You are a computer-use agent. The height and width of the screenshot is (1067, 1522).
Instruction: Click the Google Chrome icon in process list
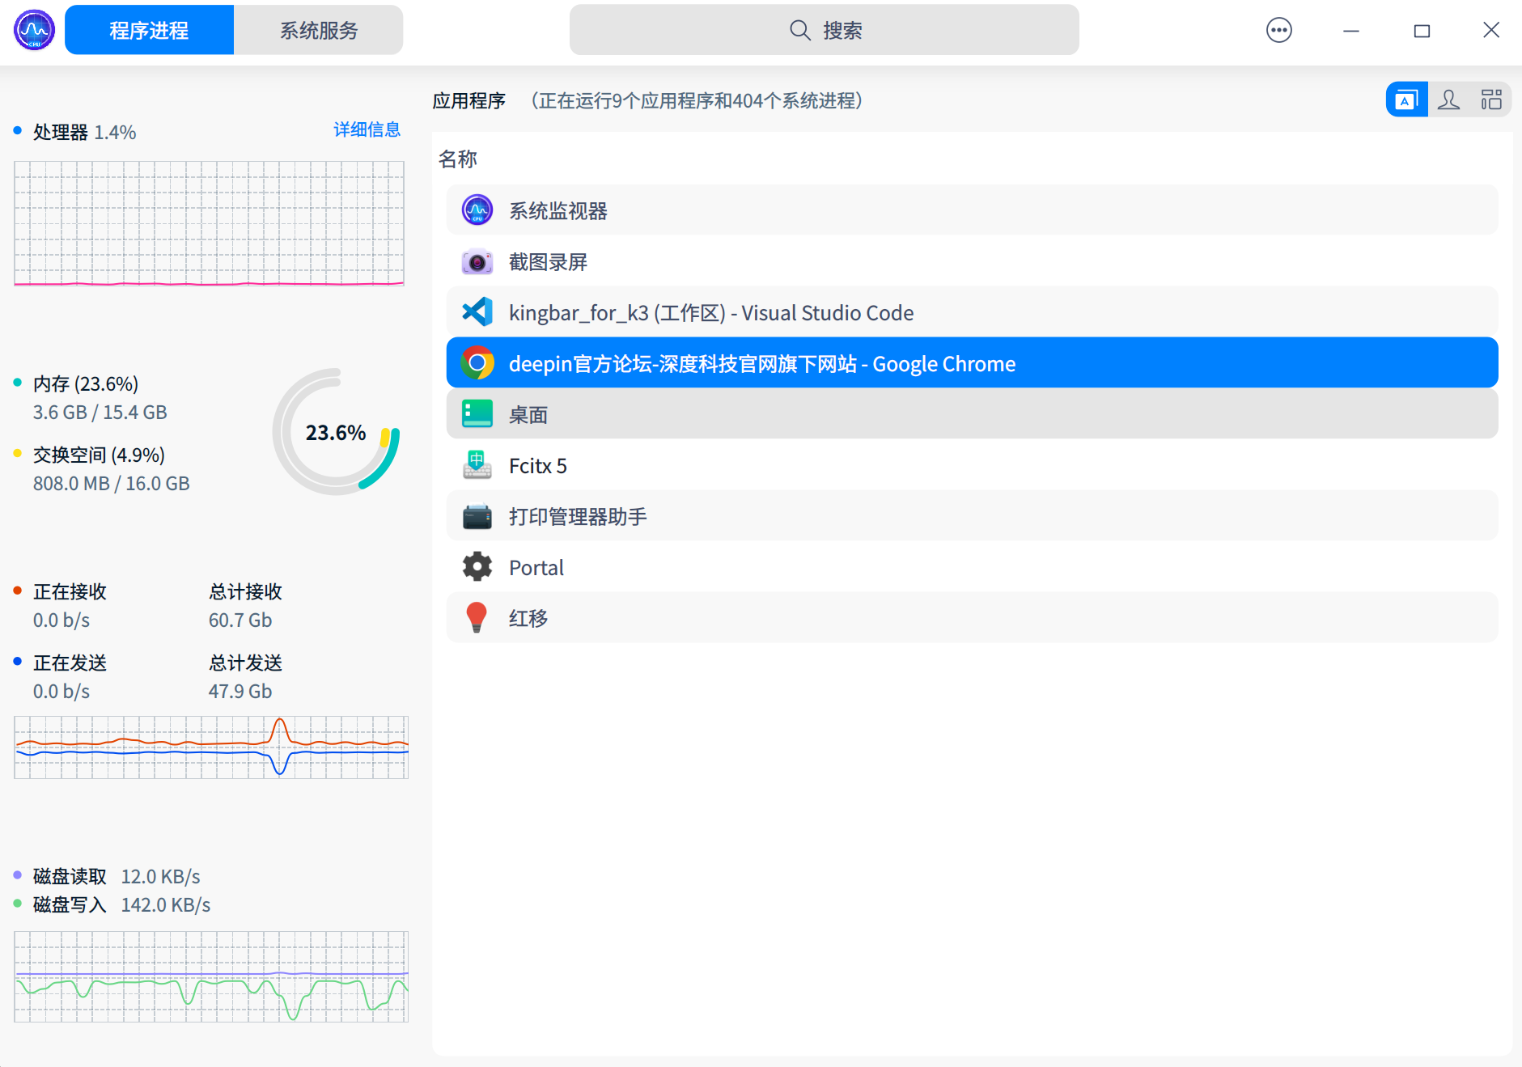pyautogui.click(x=477, y=362)
